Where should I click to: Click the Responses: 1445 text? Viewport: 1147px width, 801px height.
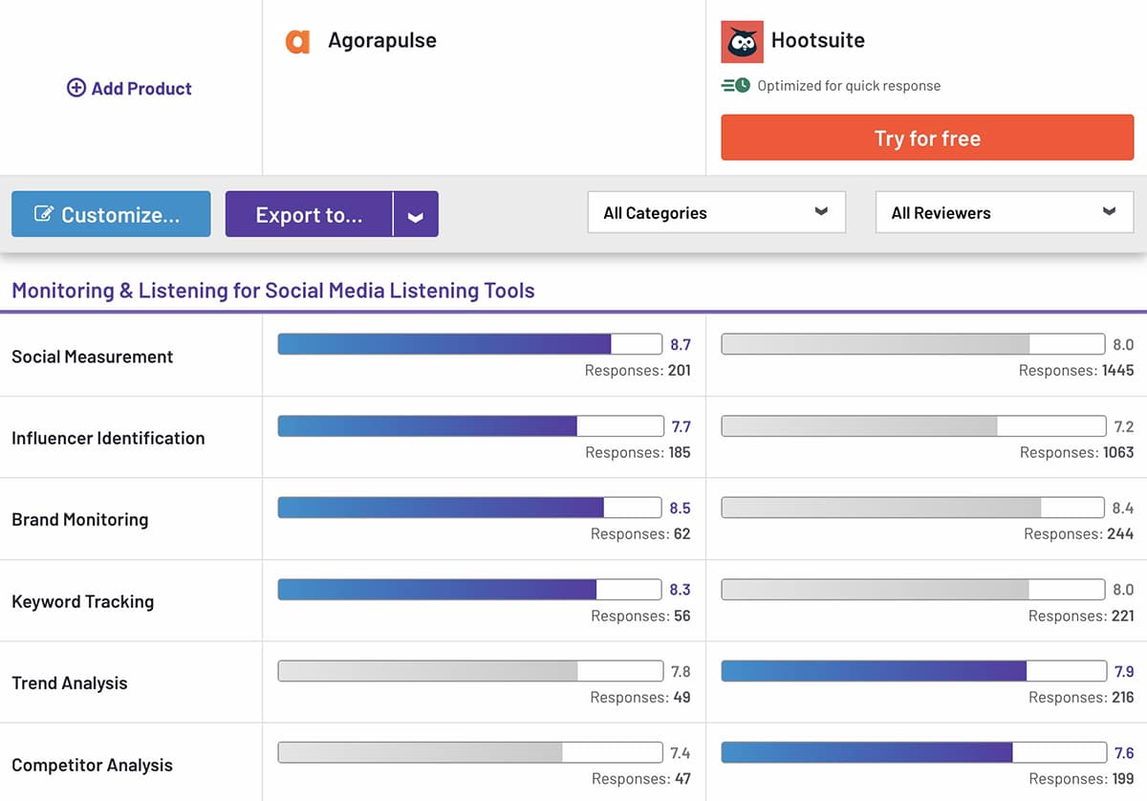click(1076, 370)
